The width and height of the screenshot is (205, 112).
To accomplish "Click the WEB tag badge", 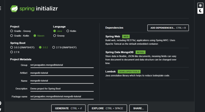I will (126, 36).
